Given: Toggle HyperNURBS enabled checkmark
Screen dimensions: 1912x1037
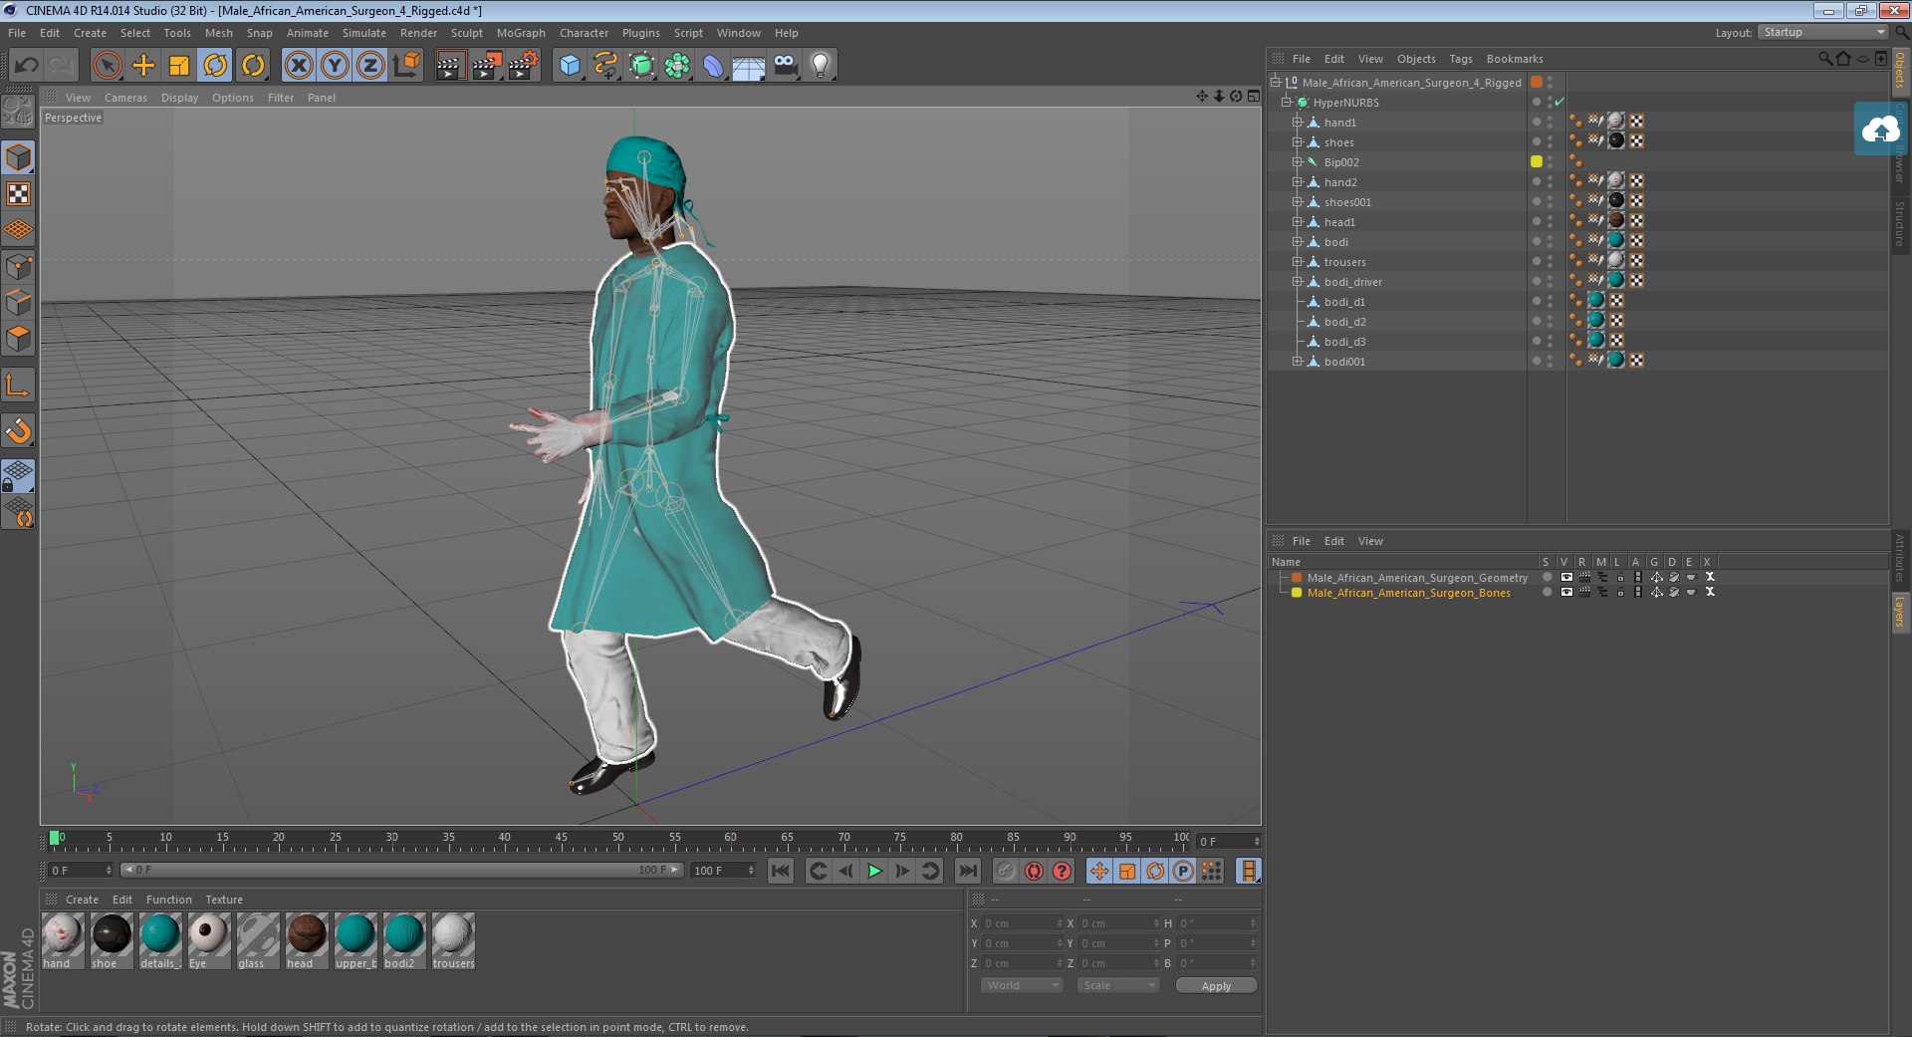Looking at the screenshot, I should click(x=1559, y=103).
